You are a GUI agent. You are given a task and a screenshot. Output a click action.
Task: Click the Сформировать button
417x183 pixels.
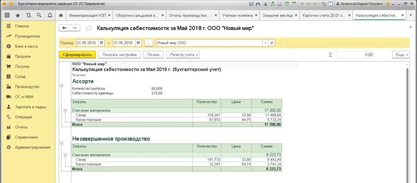(77, 54)
